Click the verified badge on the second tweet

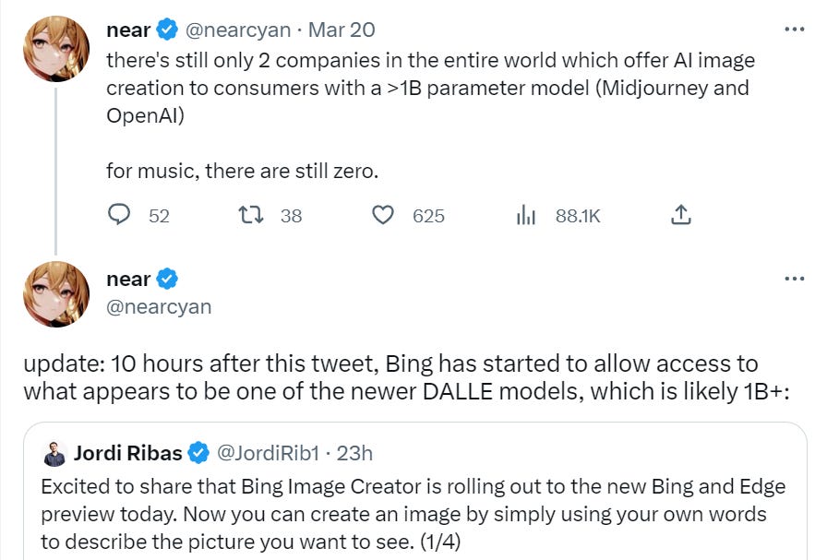[x=167, y=279]
